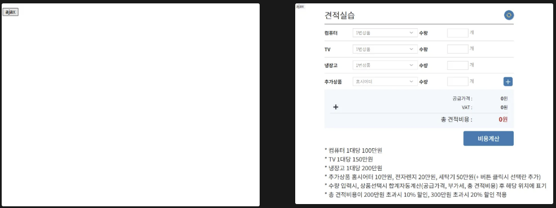Click the red 0원 total amount
This screenshot has width=556, height=208.
click(503, 120)
